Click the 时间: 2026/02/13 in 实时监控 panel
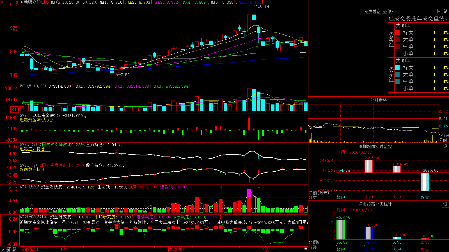 [354, 152]
